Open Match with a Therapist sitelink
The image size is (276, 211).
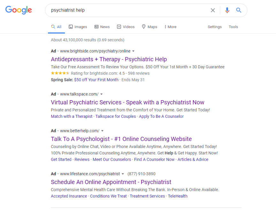[x=72, y=117]
